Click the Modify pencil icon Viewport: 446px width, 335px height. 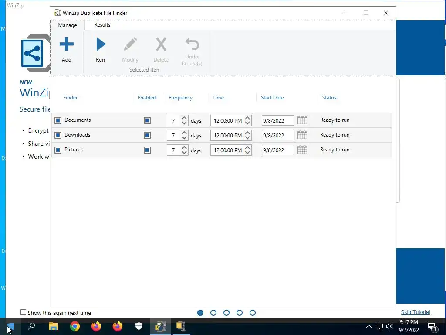[130, 44]
